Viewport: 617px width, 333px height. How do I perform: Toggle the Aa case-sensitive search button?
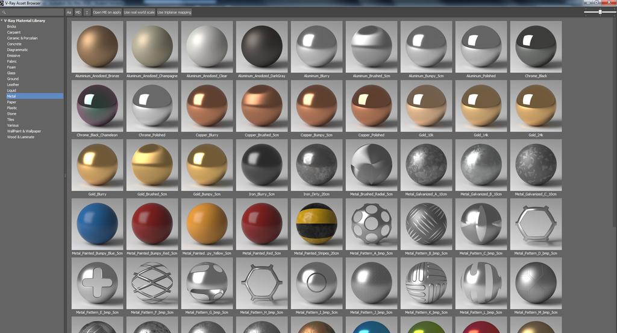pyautogui.click(x=69, y=12)
